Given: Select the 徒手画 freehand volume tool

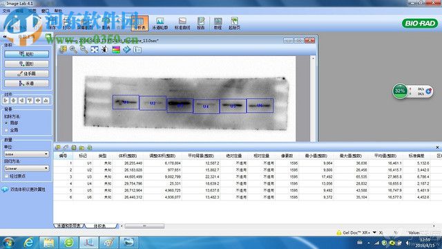Looking at the screenshot, I should [x=26, y=74].
